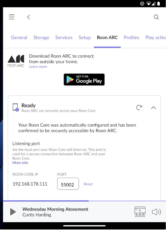
Task: Open the Profiles tab
Action: coord(131,37)
